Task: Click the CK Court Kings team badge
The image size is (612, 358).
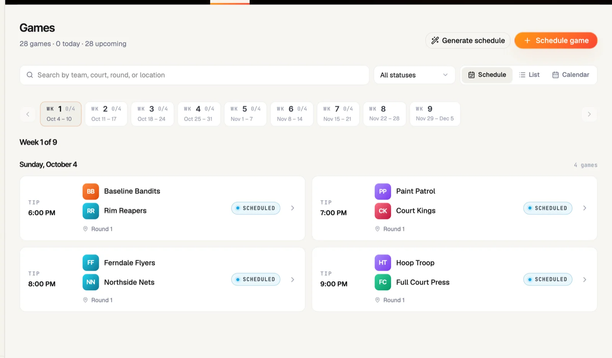Action: [383, 211]
